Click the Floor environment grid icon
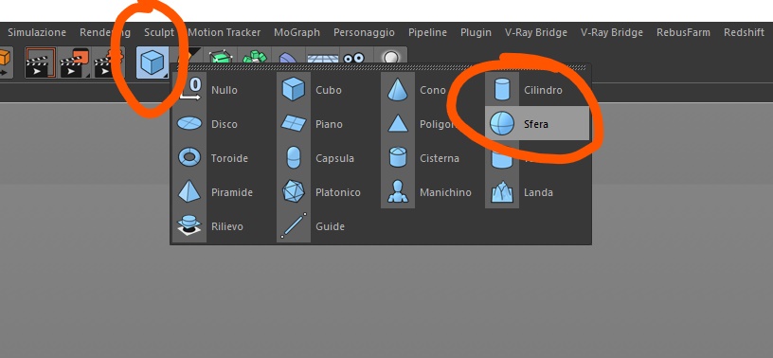 coord(322,57)
